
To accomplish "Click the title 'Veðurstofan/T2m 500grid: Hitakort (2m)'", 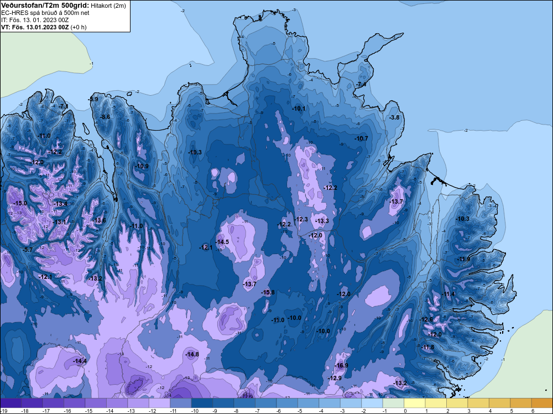I will (x=64, y=6).
